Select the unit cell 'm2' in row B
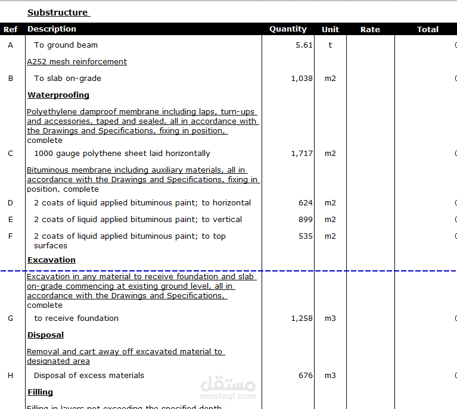Viewport: 457px width, 409px height. [330, 78]
